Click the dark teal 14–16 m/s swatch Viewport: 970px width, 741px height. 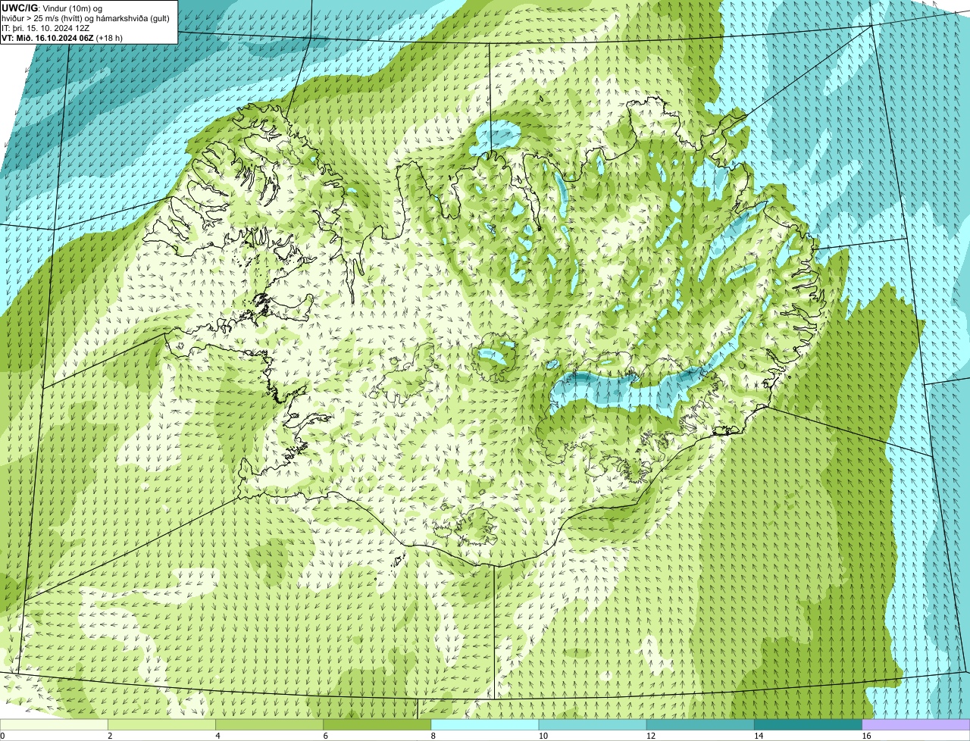(x=808, y=724)
